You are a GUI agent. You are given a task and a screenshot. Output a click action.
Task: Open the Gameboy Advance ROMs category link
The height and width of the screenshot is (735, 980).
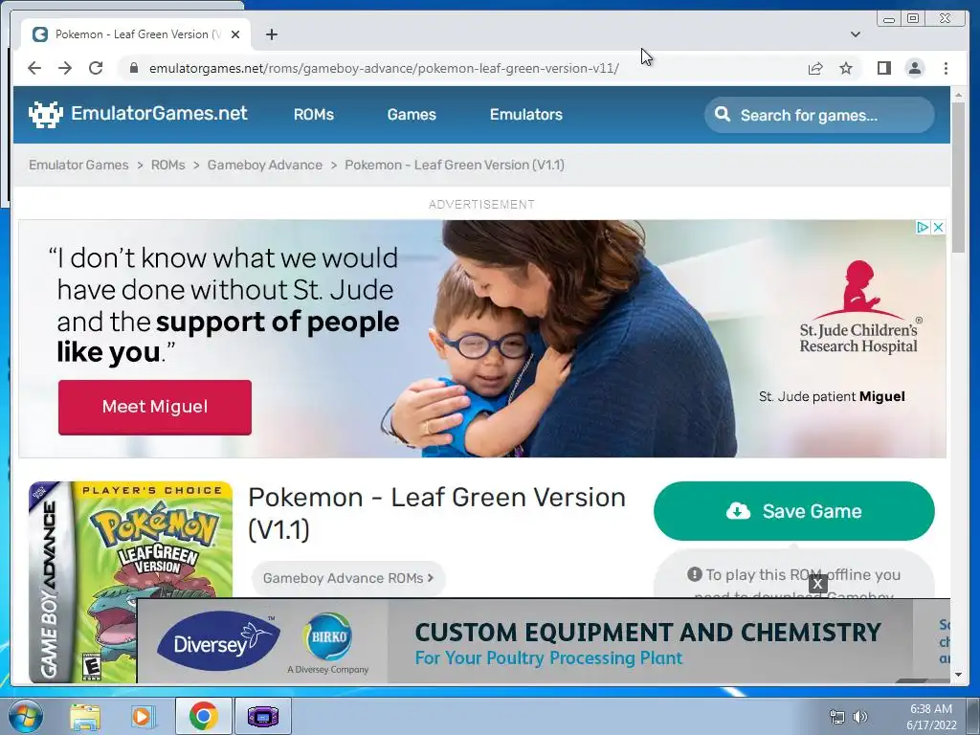click(348, 578)
